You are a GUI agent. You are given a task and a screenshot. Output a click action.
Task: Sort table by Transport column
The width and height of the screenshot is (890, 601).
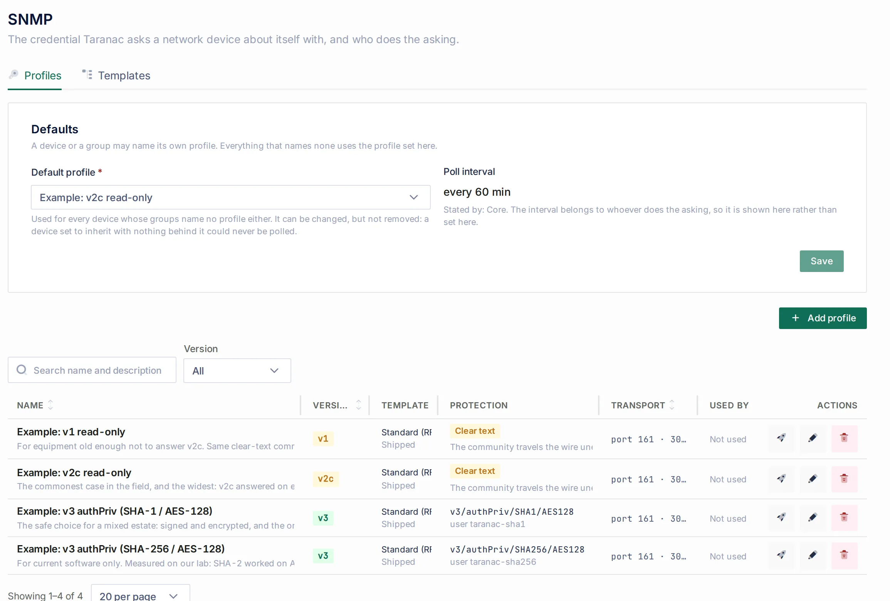(672, 405)
